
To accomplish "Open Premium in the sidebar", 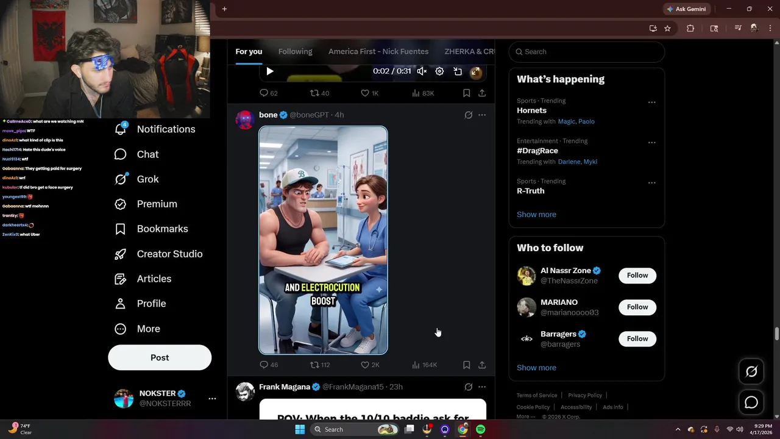I will 146,204.
